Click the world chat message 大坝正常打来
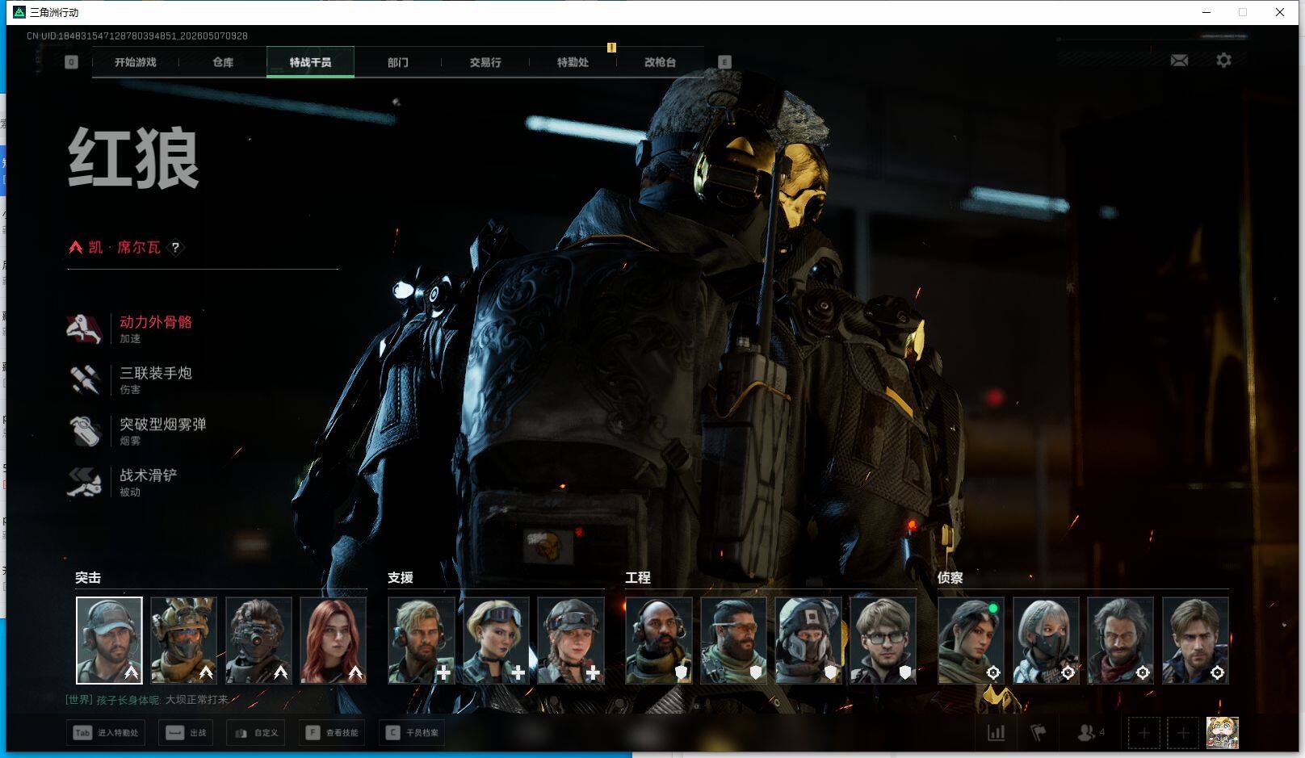Image resolution: width=1305 pixels, height=758 pixels. (x=197, y=700)
